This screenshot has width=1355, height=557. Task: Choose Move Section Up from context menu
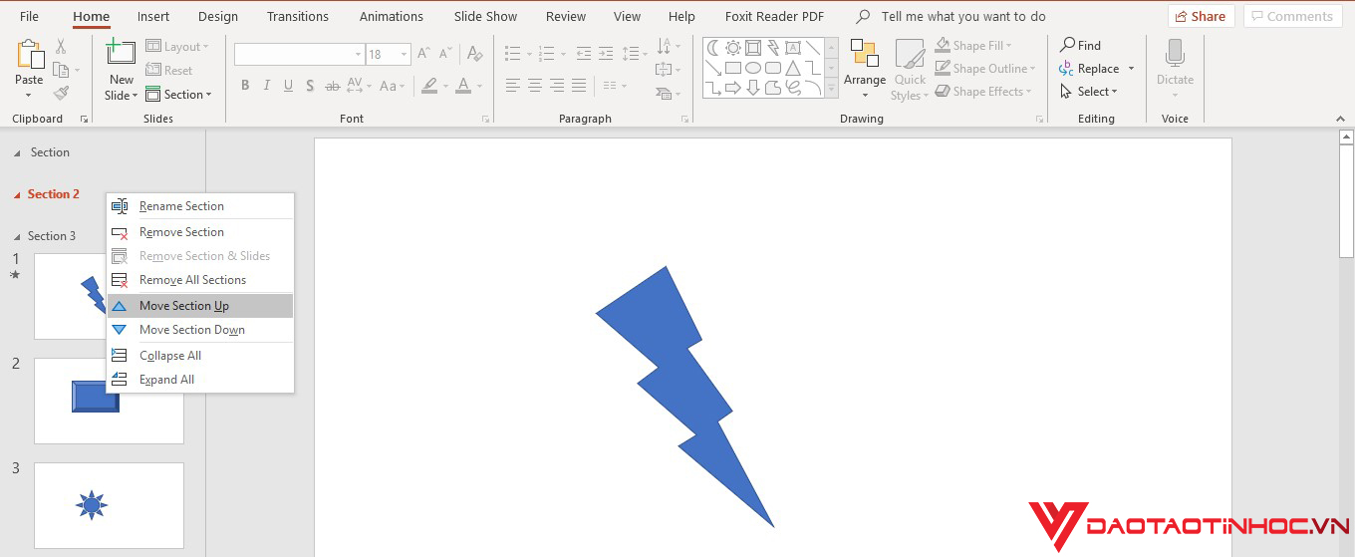[x=184, y=306]
